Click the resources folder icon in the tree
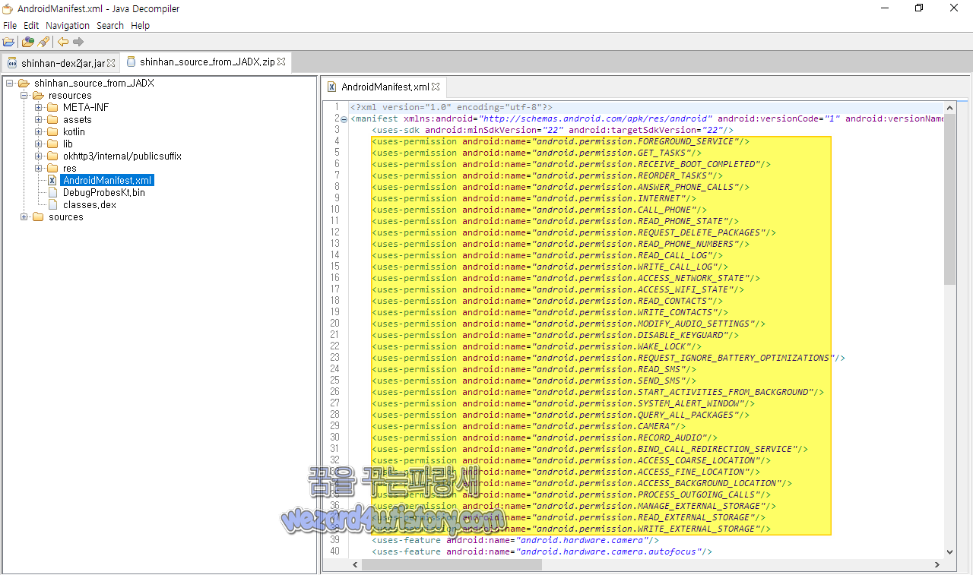 tap(38, 96)
